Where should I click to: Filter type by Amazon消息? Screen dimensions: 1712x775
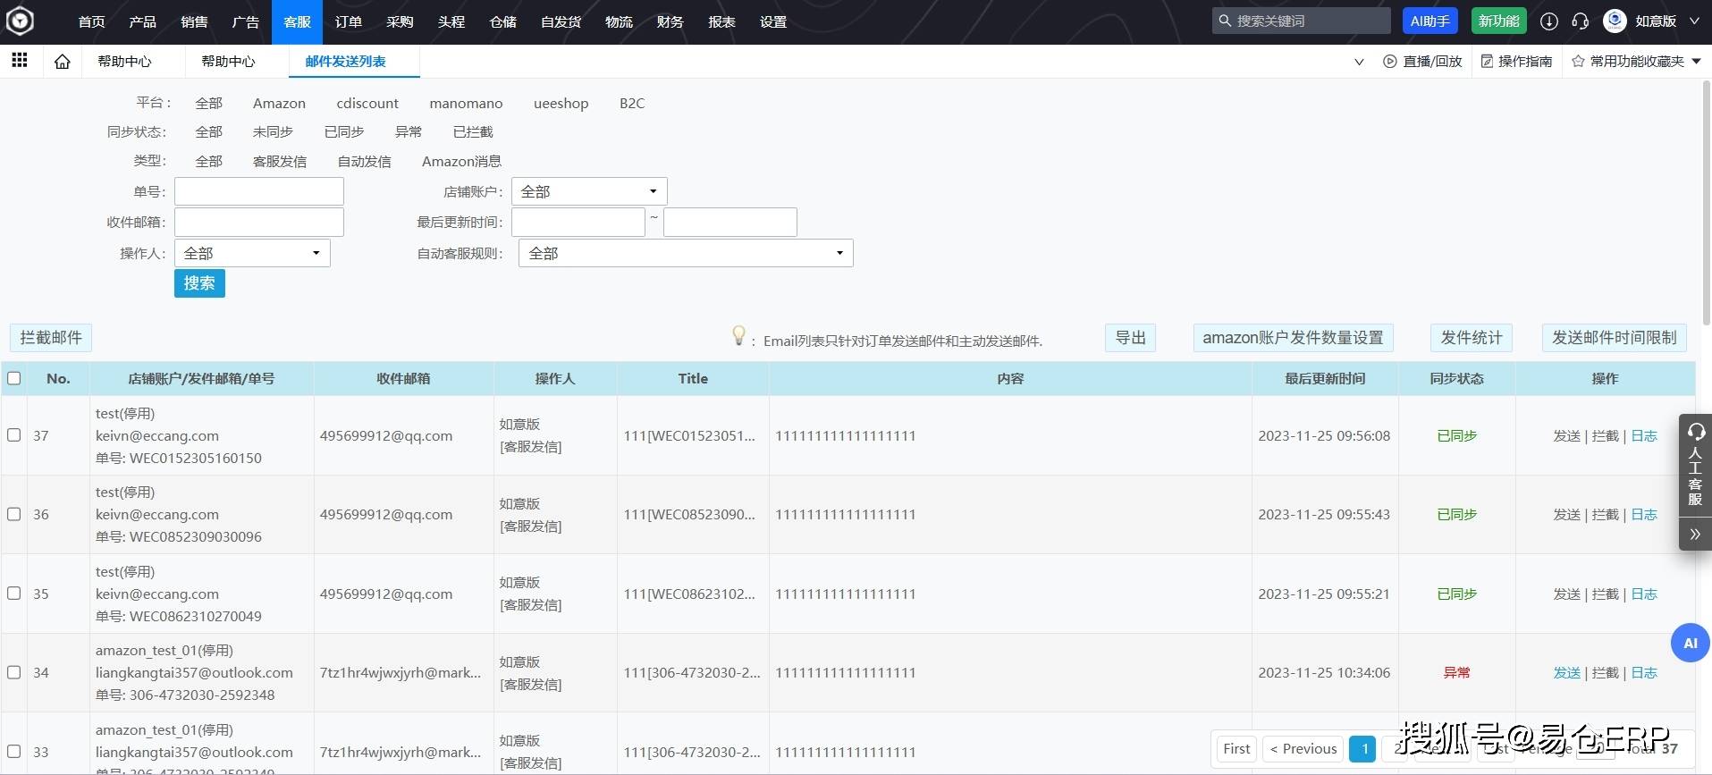pyautogui.click(x=461, y=161)
